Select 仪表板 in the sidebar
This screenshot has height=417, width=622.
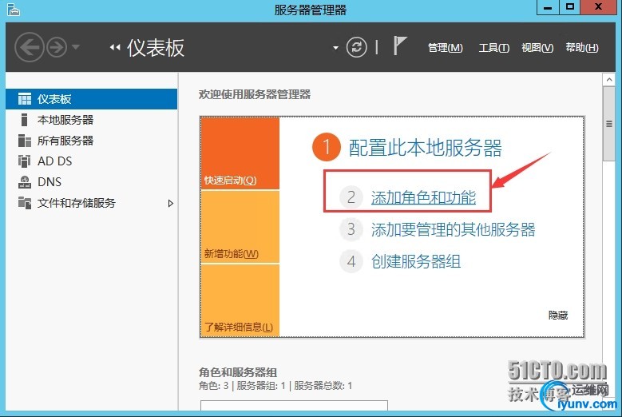pyautogui.click(x=91, y=99)
